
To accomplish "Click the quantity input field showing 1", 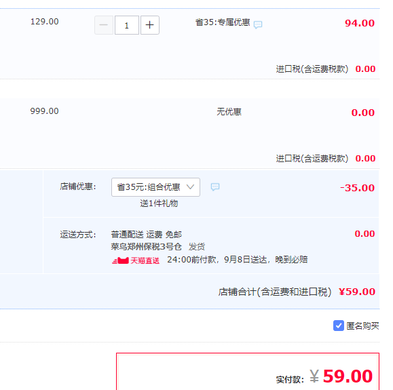I will (126, 25).
